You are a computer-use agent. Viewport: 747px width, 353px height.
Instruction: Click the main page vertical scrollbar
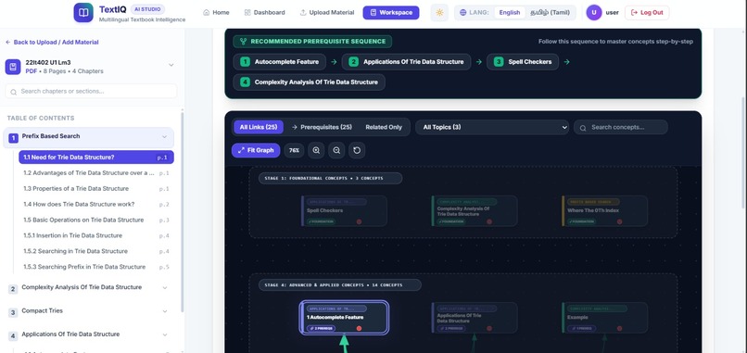pyautogui.click(x=743, y=153)
